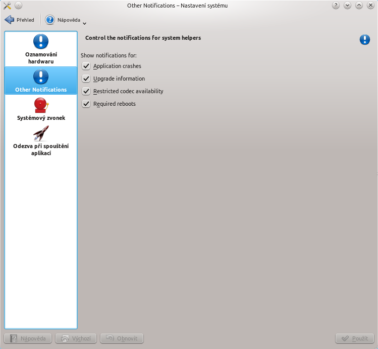Open Odezva při spouštění aplikací rocket module
Viewport: 378px width, 349px height.
point(41,141)
